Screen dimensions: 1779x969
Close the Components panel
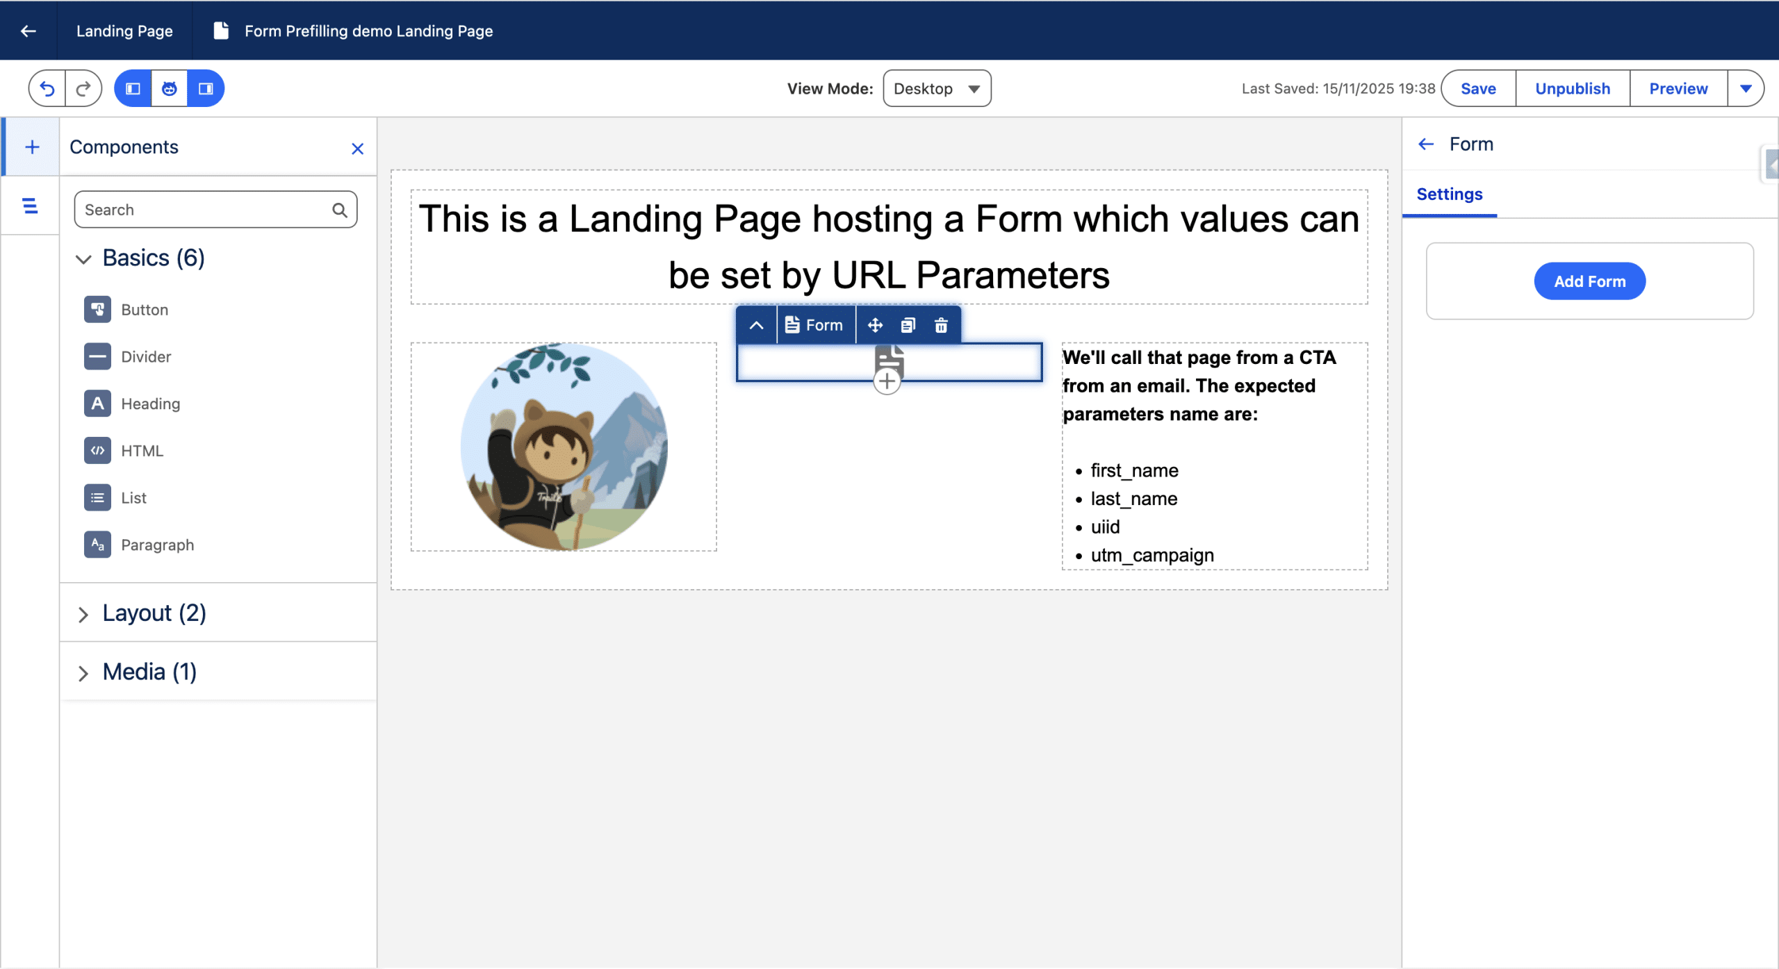[357, 149]
